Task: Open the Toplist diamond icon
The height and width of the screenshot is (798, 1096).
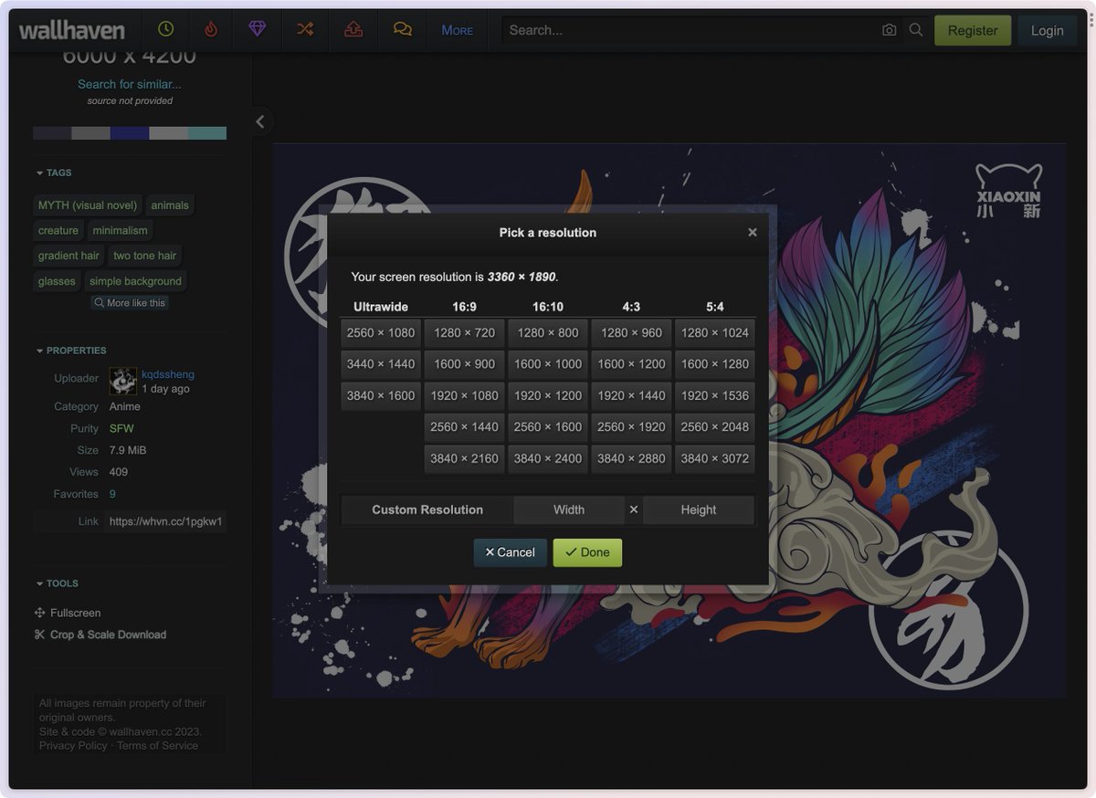Action: 258,29
